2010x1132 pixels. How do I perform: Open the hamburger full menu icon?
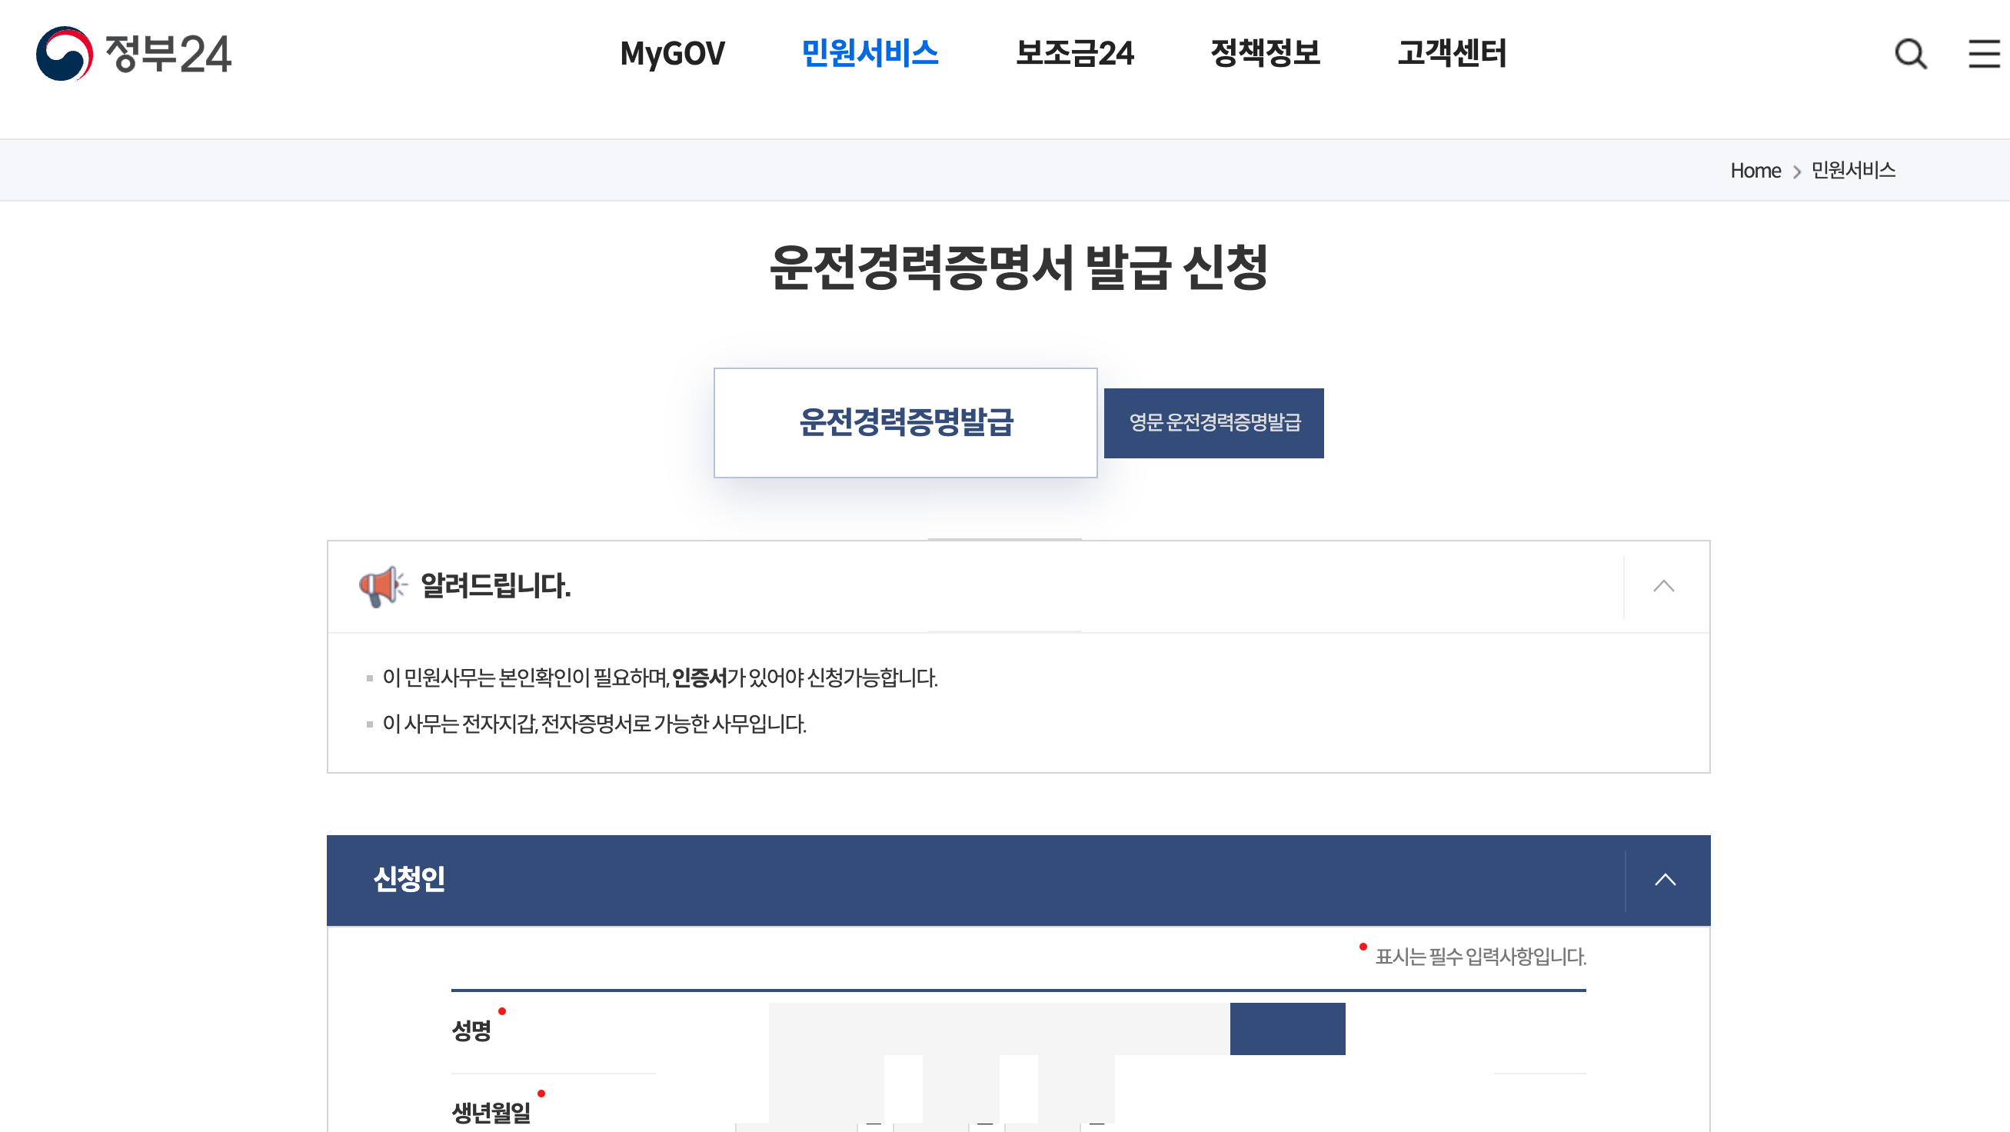(x=1982, y=54)
